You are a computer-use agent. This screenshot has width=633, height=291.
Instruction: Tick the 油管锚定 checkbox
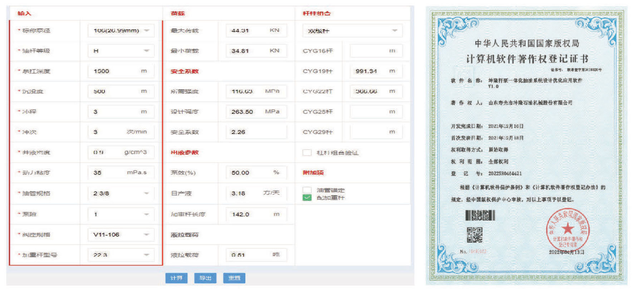tap(307, 190)
